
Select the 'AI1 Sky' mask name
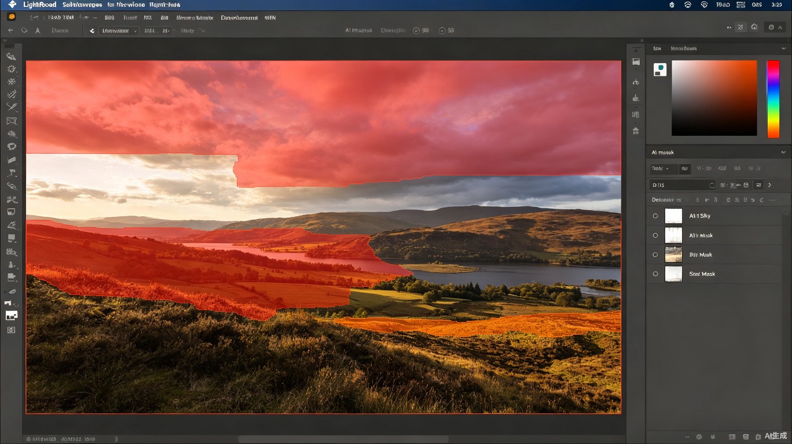tap(699, 216)
